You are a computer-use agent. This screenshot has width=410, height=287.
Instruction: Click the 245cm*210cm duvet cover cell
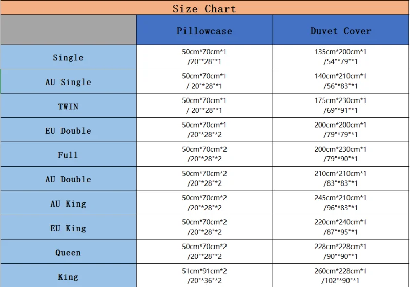tap(340, 203)
